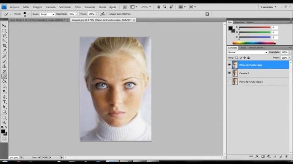
Task: Hide the Camada 0 layer
Action: pyautogui.click(x=229, y=73)
